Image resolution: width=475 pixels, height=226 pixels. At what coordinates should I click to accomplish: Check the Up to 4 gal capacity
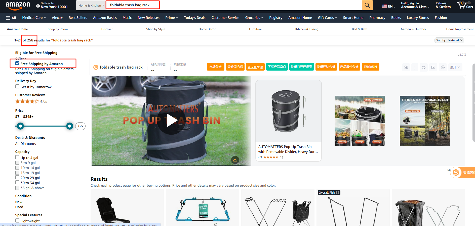(17, 157)
